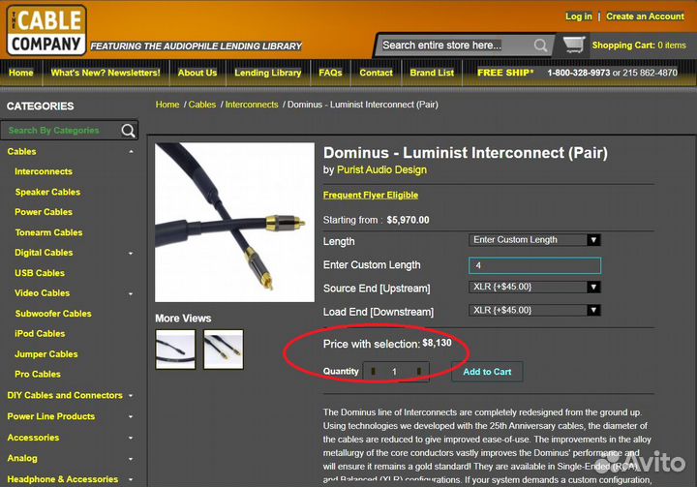Go to Home in the navigation bar
This screenshot has height=487, width=697.
[21, 73]
